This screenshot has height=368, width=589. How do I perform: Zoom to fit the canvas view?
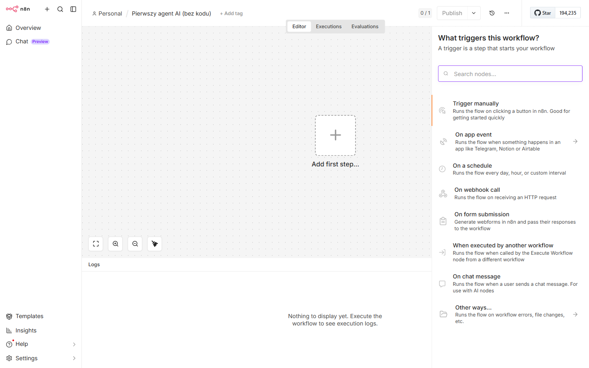click(x=96, y=244)
